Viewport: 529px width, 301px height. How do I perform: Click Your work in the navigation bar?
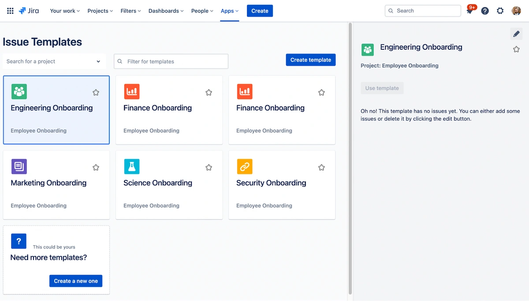click(64, 11)
